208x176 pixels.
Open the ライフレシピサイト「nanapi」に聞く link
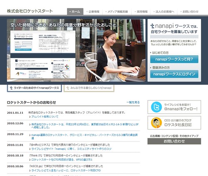(x=72, y=149)
